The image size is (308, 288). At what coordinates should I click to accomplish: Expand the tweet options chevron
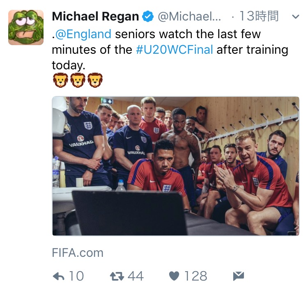pyautogui.click(x=295, y=17)
